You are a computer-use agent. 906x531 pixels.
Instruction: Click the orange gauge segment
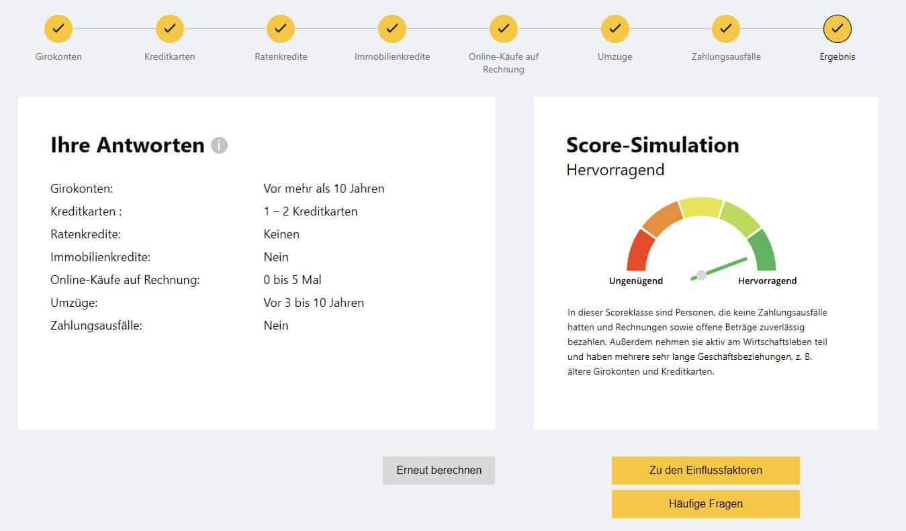[662, 218]
